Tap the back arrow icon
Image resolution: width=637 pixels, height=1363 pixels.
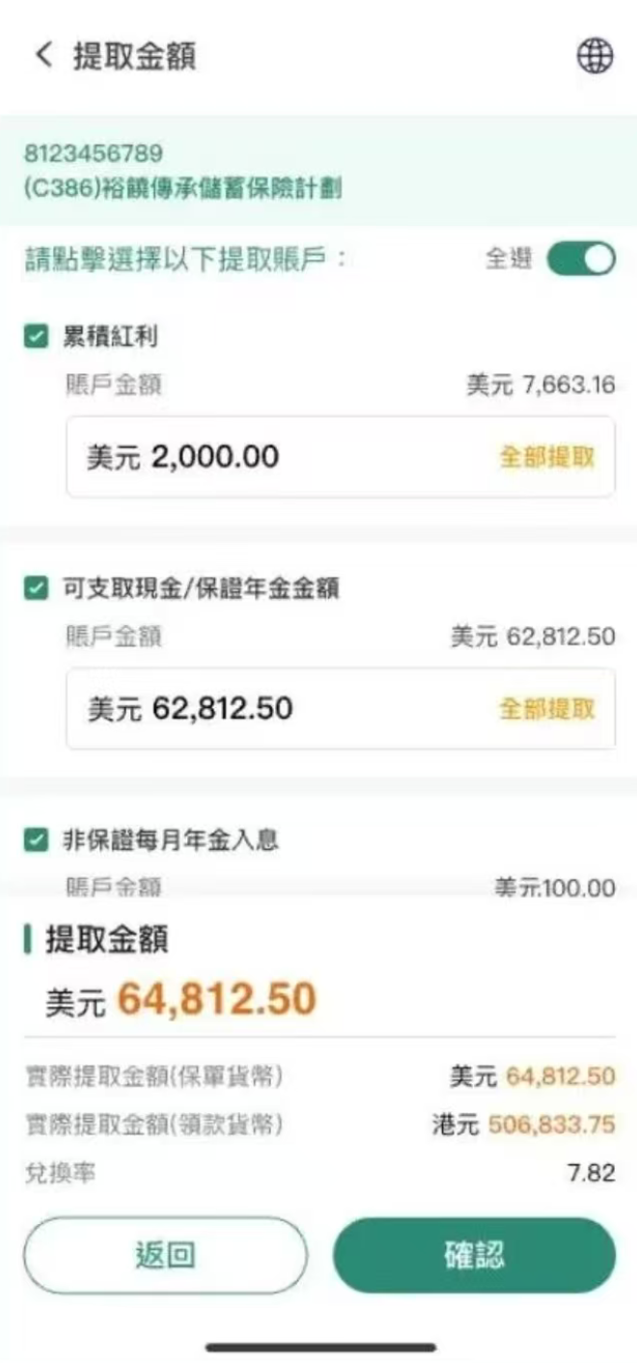pos(42,55)
